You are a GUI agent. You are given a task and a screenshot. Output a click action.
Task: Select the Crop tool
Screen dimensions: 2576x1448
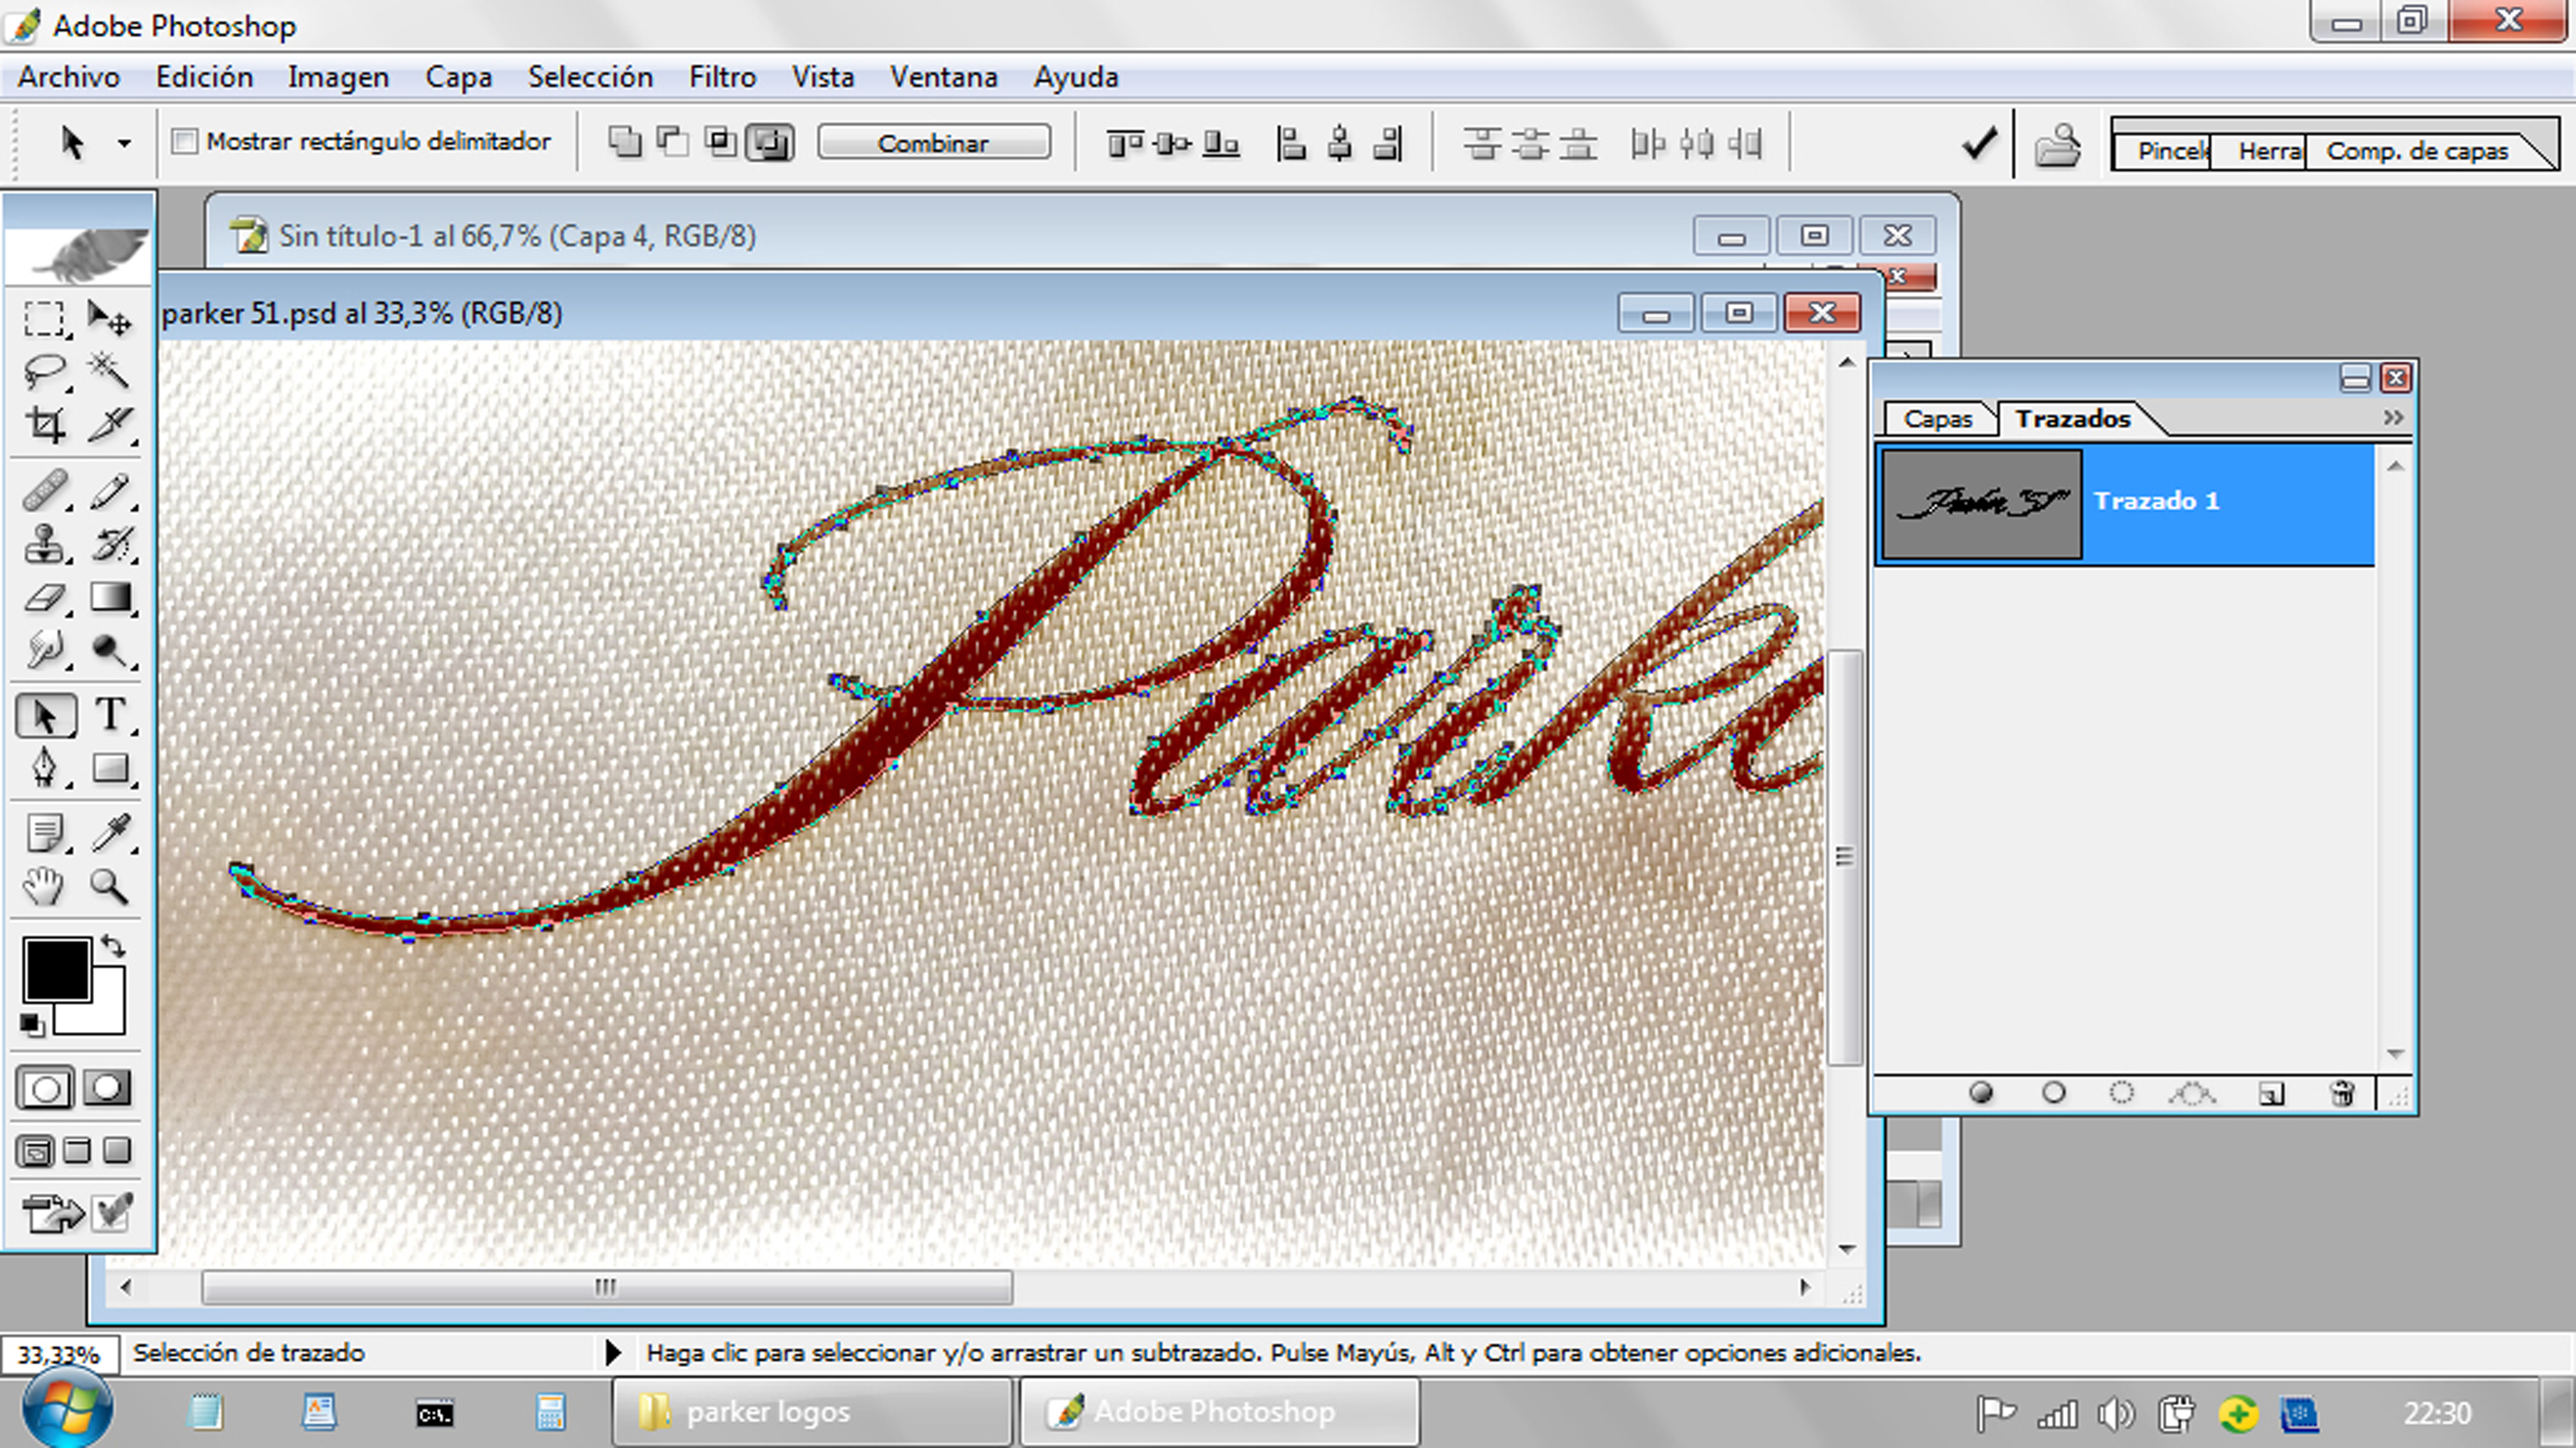click(45, 425)
